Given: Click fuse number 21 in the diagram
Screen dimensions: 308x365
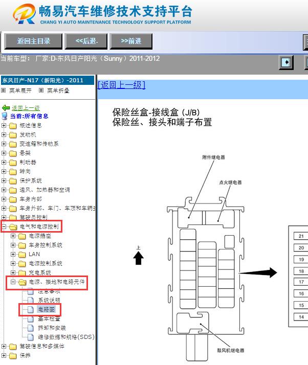Looking at the screenshot, I should tap(301, 236).
